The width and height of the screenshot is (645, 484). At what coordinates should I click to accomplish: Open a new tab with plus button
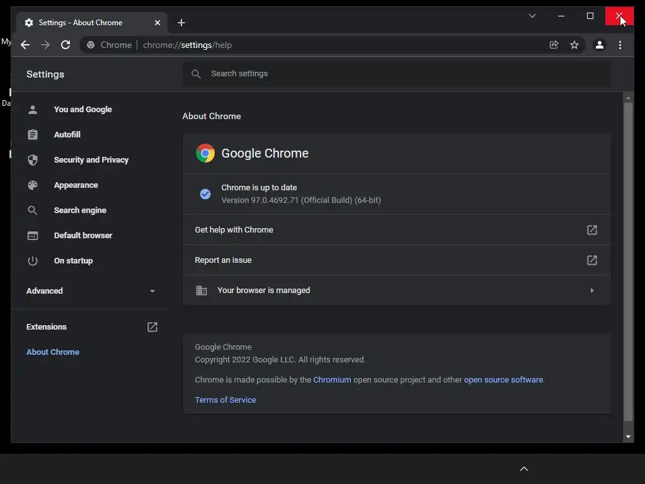181,23
